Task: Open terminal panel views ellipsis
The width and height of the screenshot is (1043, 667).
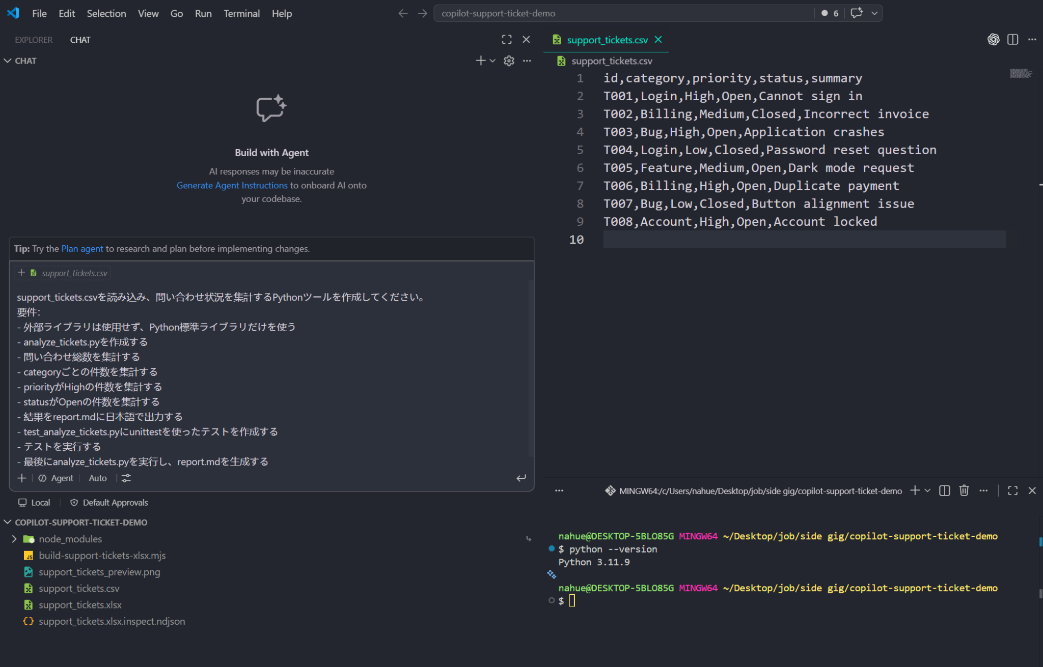Action: pos(559,491)
